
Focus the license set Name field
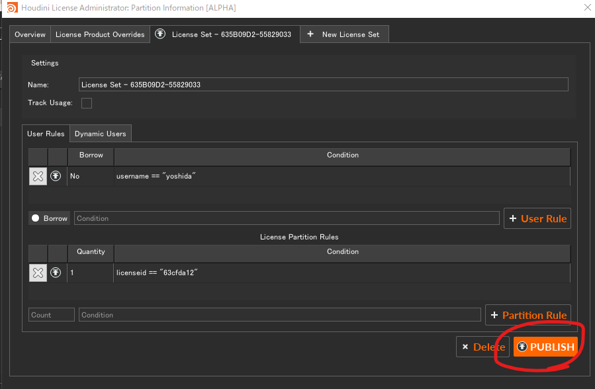pyautogui.click(x=323, y=85)
